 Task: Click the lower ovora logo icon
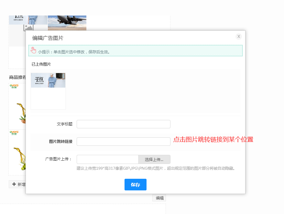pos(14,133)
